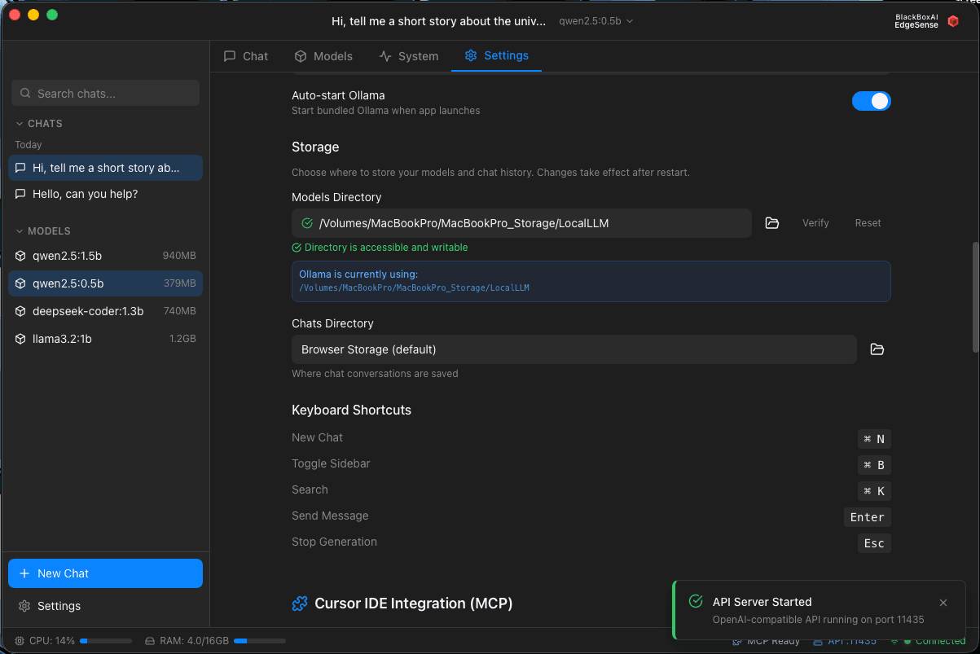Click the Cursor IDE Integration puzzle icon
This screenshot has height=654, width=980.
pyautogui.click(x=300, y=604)
